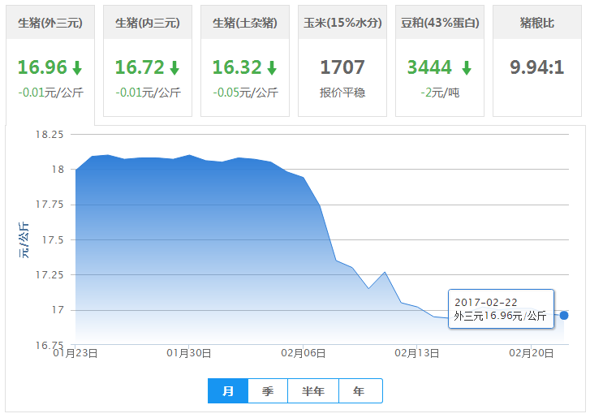Switch to 生猪(内三元) price tab
Image resolution: width=590 pixels, height=418 pixels.
148,23
